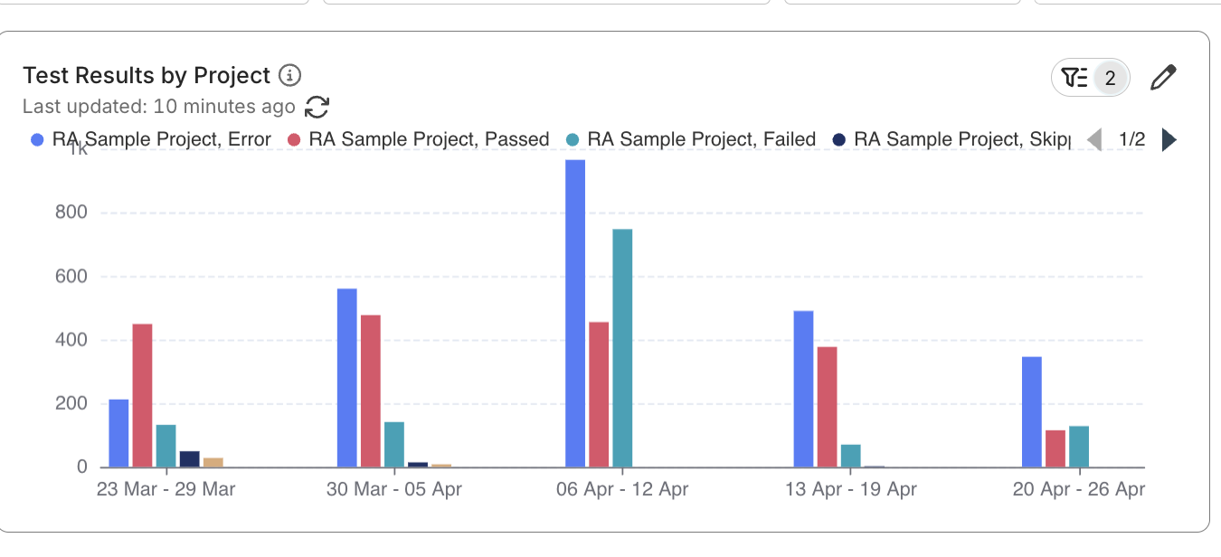Refresh the widget using the refresh icon
The height and width of the screenshot is (557, 1221).
(317, 106)
